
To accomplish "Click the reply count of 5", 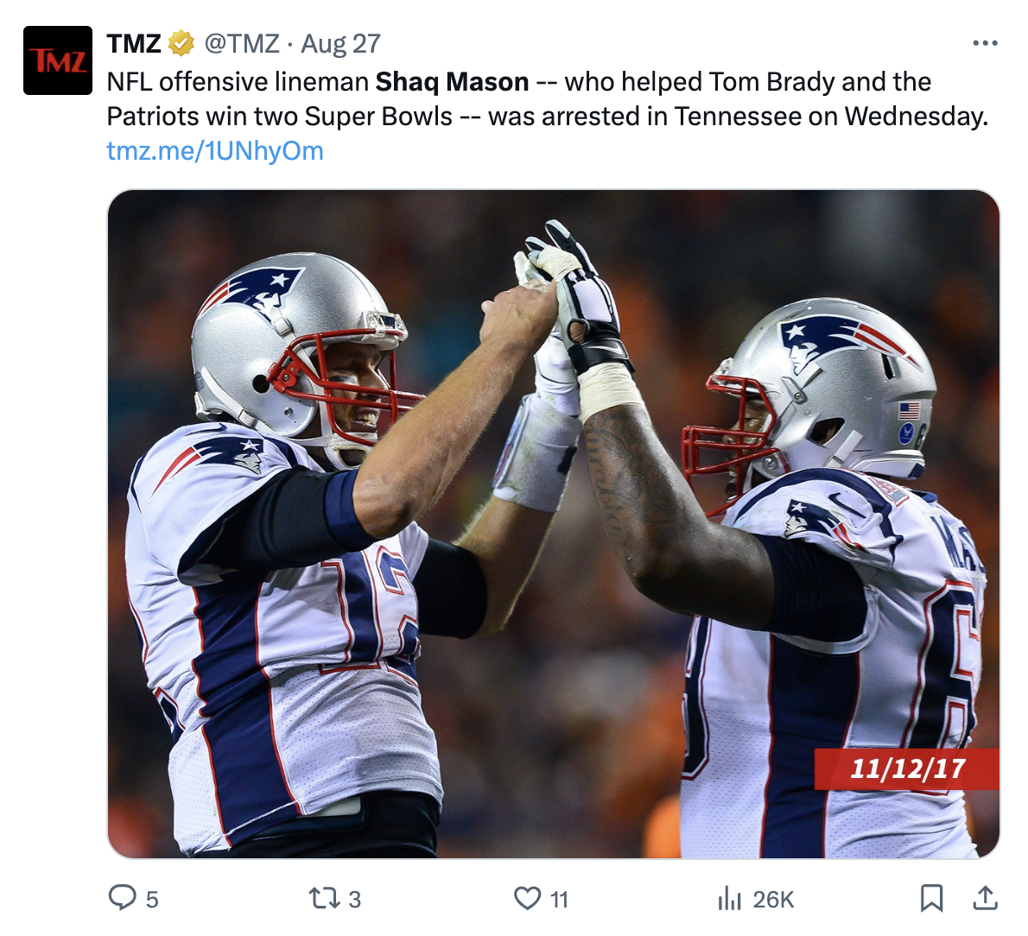I will point(152,899).
